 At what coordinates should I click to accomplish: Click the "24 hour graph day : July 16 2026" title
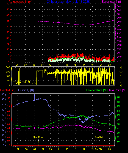click(x=68, y=1)
